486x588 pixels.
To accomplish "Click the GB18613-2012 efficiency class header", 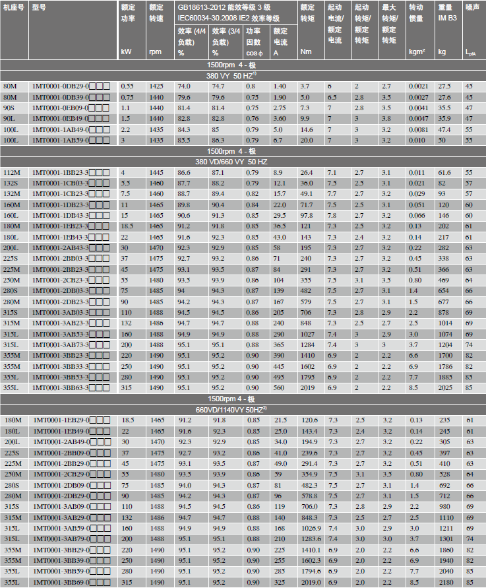I will click(231, 12).
